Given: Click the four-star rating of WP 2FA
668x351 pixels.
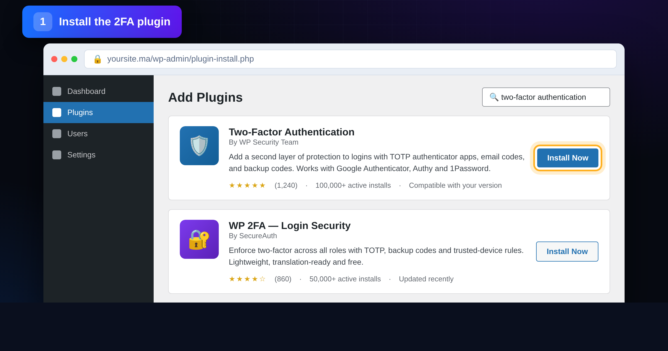Looking at the screenshot, I should click(247, 279).
